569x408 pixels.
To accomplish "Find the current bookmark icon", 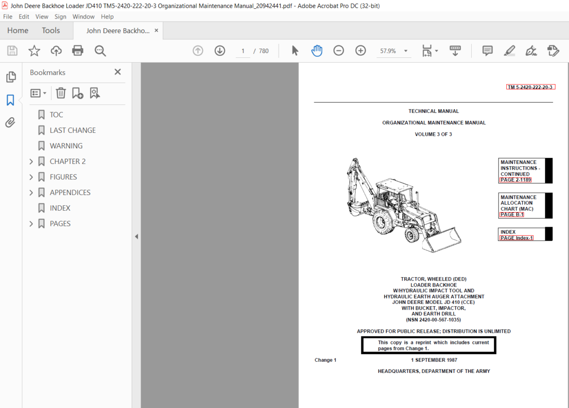I will (x=95, y=93).
